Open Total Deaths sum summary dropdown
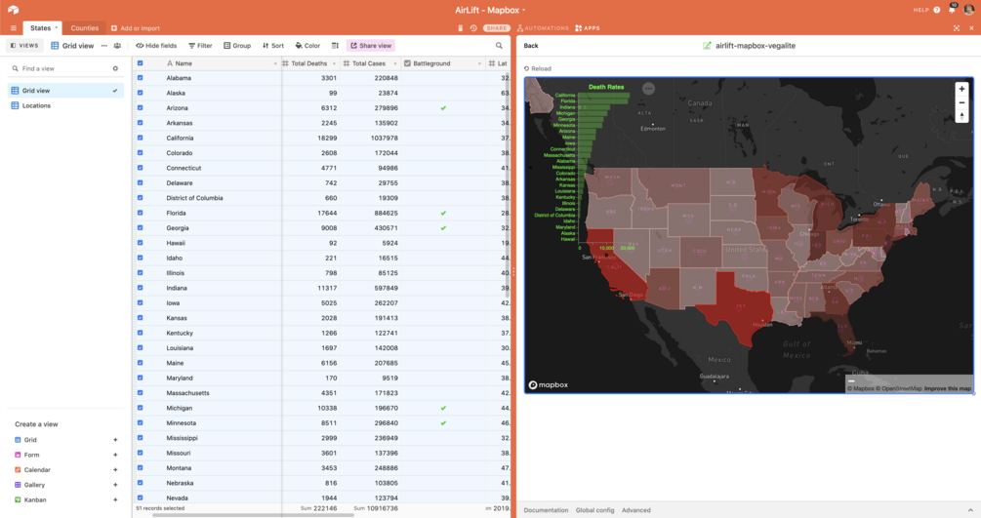Screen dimensions: 981x518 click(x=319, y=508)
